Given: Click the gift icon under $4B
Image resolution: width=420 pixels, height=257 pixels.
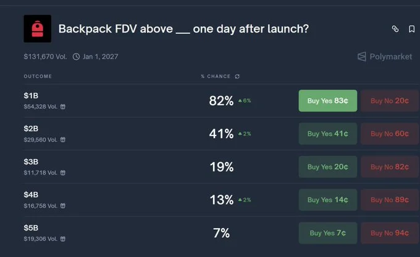Looking at the screenshot, I should tap(62, 206).
